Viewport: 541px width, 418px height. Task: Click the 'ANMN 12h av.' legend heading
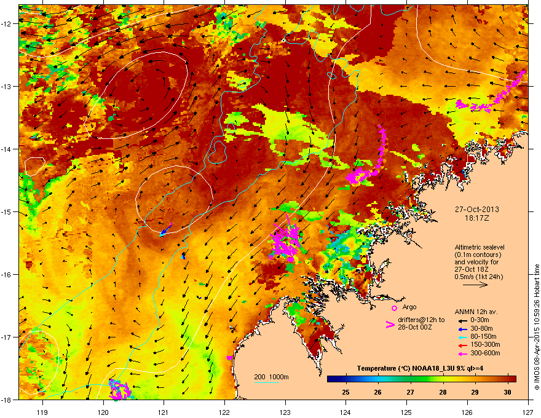(476, 312)
